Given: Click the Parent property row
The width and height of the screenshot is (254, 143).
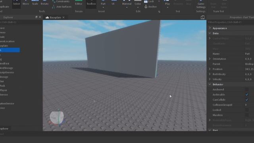Looking at the screenshot, I should coord(231,64).
